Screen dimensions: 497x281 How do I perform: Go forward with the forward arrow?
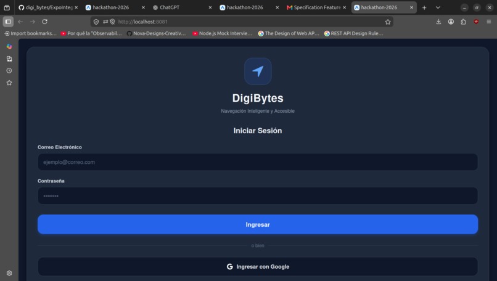coord(32,22)
